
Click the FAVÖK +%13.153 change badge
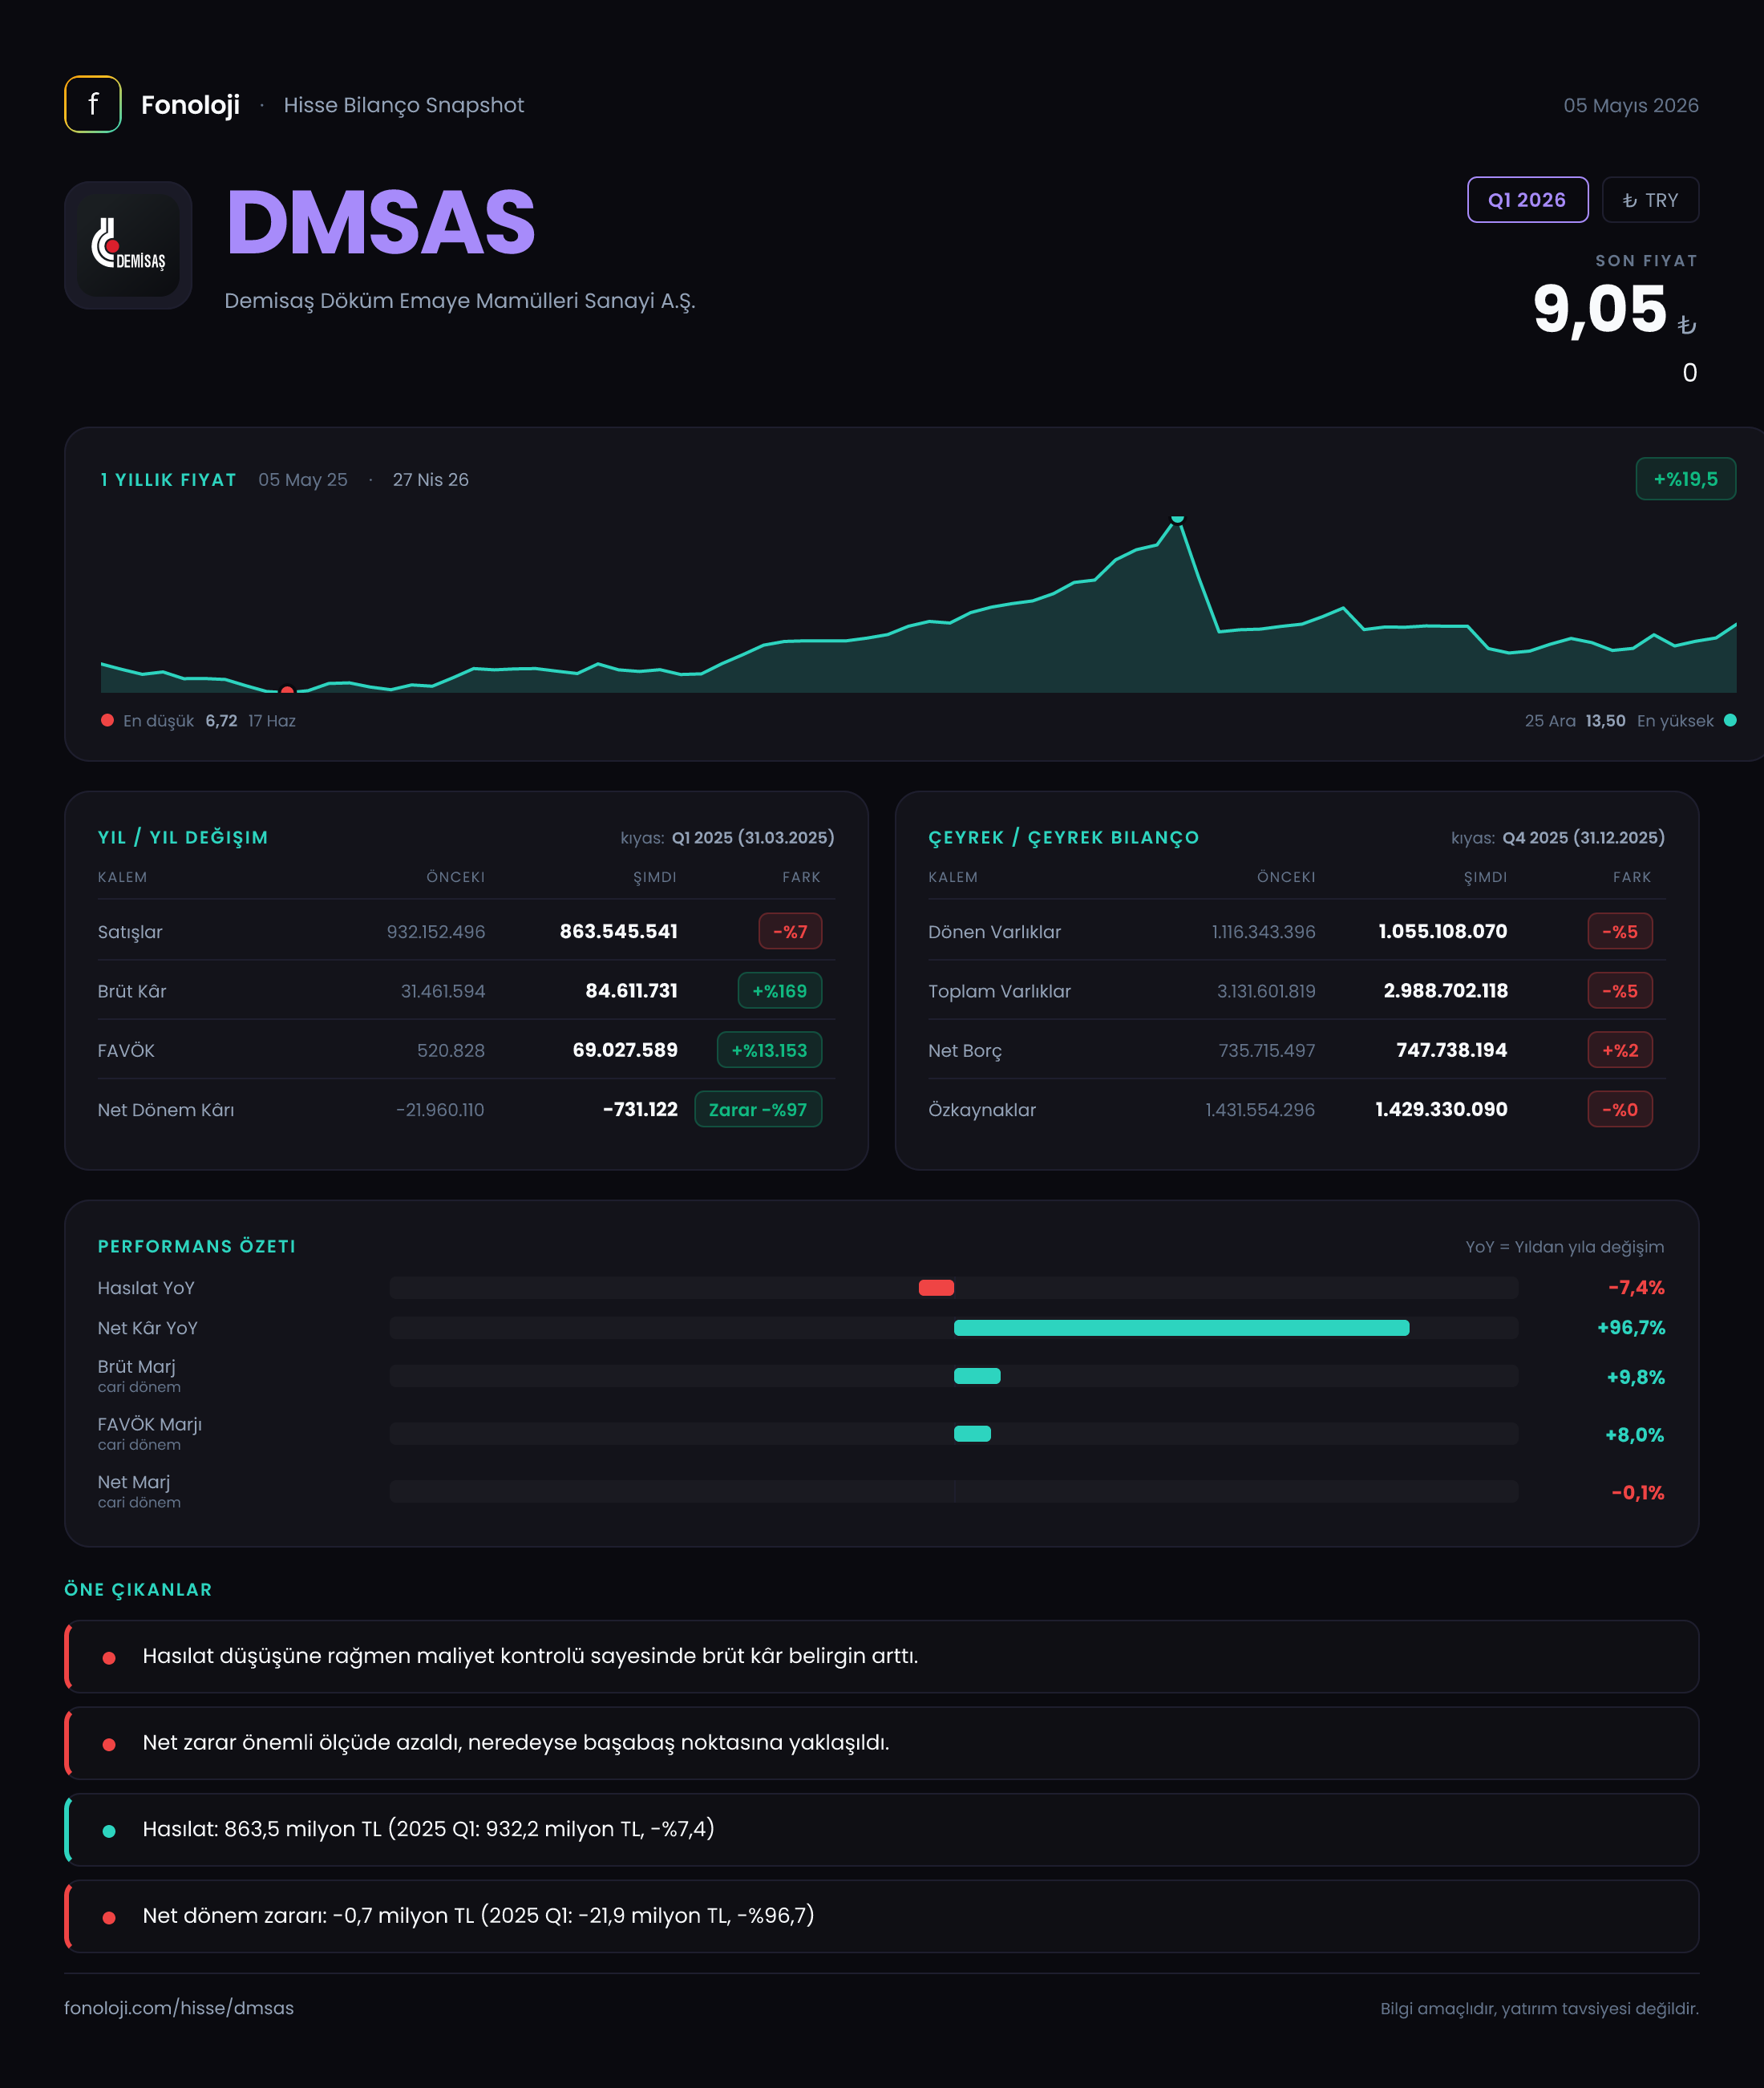point(769,1050)
